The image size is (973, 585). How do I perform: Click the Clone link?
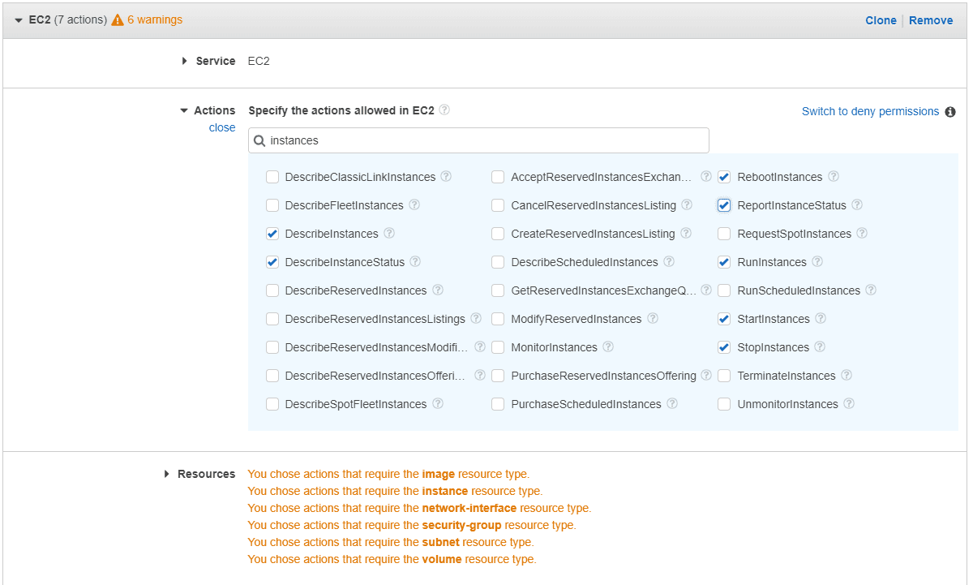[x=881, y=19]
